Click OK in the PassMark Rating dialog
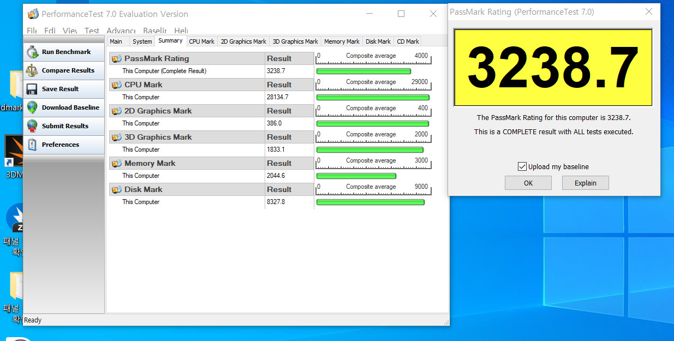Viewport: 674px width, 341px height. (x=528, y=183)
